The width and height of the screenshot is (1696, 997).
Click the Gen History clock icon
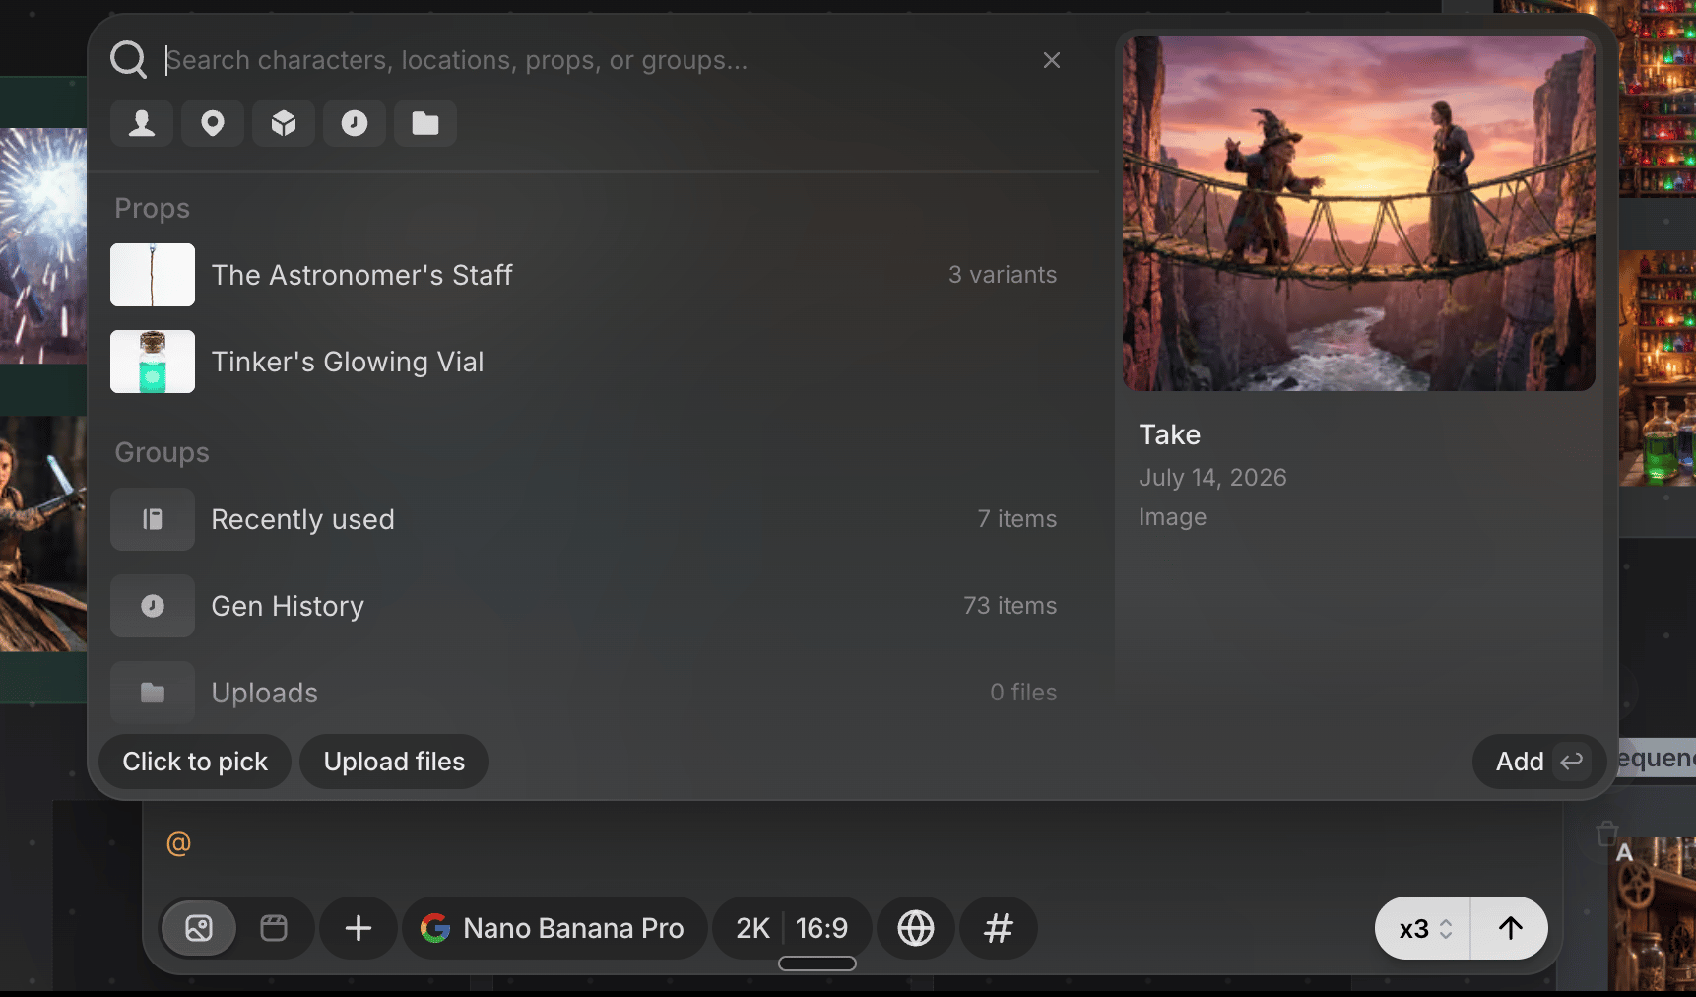(153, 606)
